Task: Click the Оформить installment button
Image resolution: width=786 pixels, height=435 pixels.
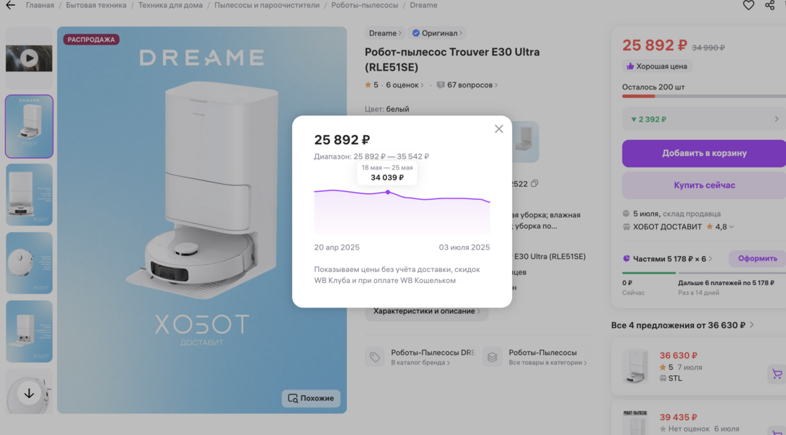Action: [757, 258]
